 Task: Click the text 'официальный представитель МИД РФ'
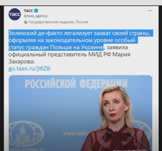tap(56, 54)
